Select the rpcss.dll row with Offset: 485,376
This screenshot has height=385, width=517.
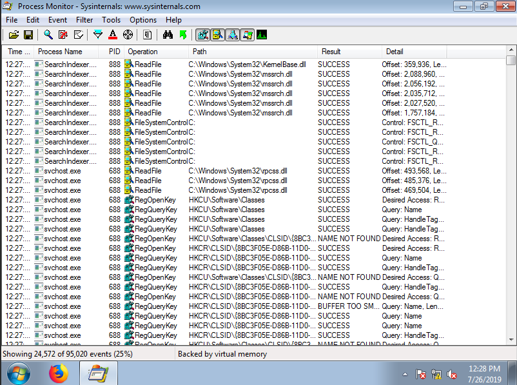pos(225,181)
